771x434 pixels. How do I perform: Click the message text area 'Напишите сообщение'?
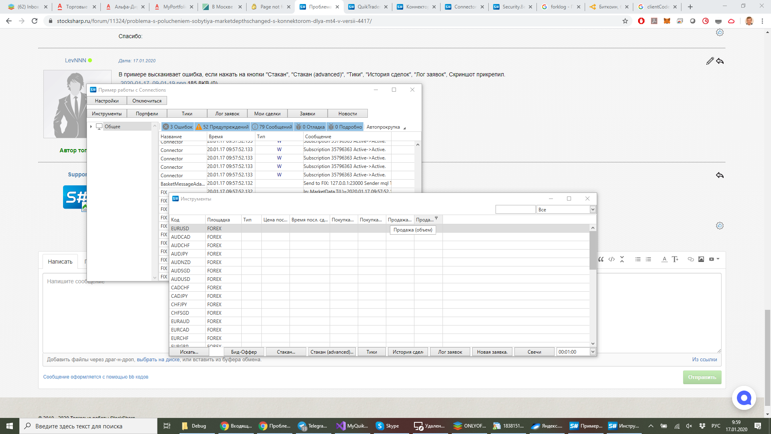tap(382, 313)
